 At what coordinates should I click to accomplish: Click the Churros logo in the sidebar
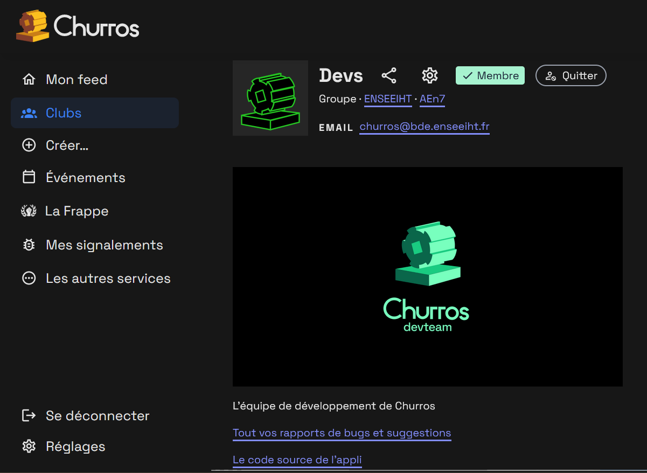(x=78, y=26)
